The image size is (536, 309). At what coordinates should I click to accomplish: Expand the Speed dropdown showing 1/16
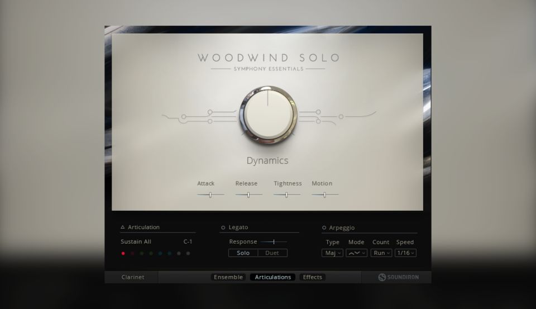click(x=405, y=253)
